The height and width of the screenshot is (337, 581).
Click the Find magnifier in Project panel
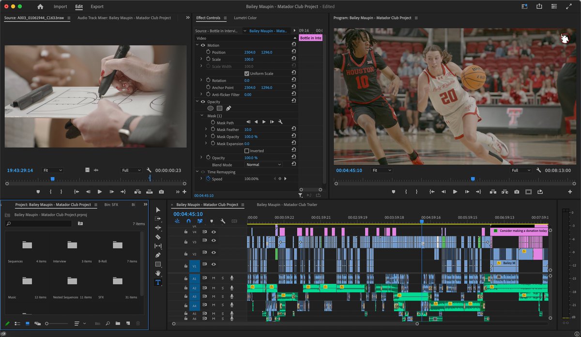[107, 323]
